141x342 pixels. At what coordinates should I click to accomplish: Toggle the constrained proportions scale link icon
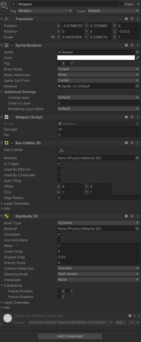pos(53,37)
